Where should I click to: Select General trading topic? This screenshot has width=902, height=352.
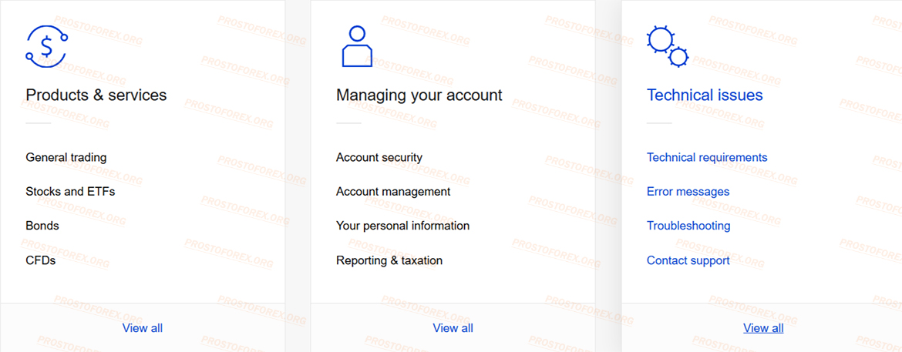66,158
